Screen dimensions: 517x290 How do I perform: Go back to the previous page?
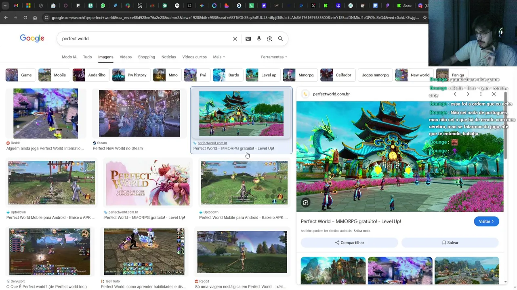6,18
